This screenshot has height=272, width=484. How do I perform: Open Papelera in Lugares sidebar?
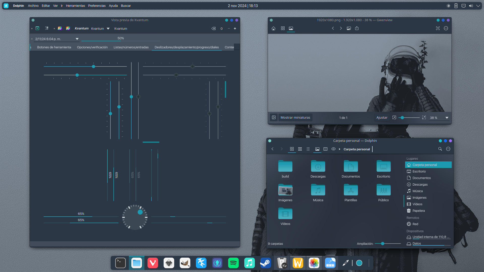coord(428,211)
